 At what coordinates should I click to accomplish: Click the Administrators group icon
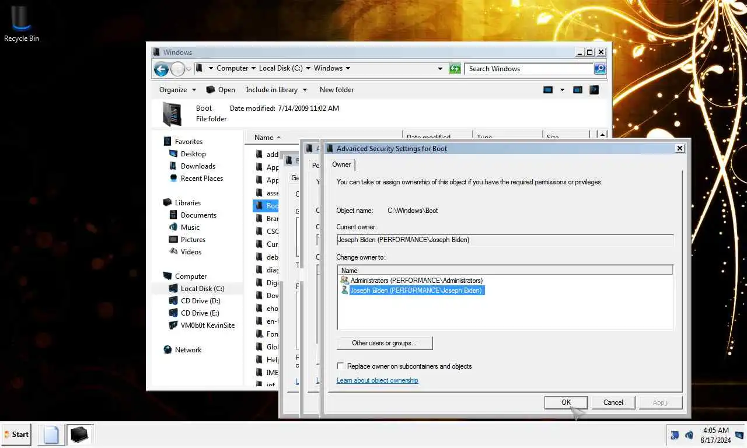(x=344, y=281)
